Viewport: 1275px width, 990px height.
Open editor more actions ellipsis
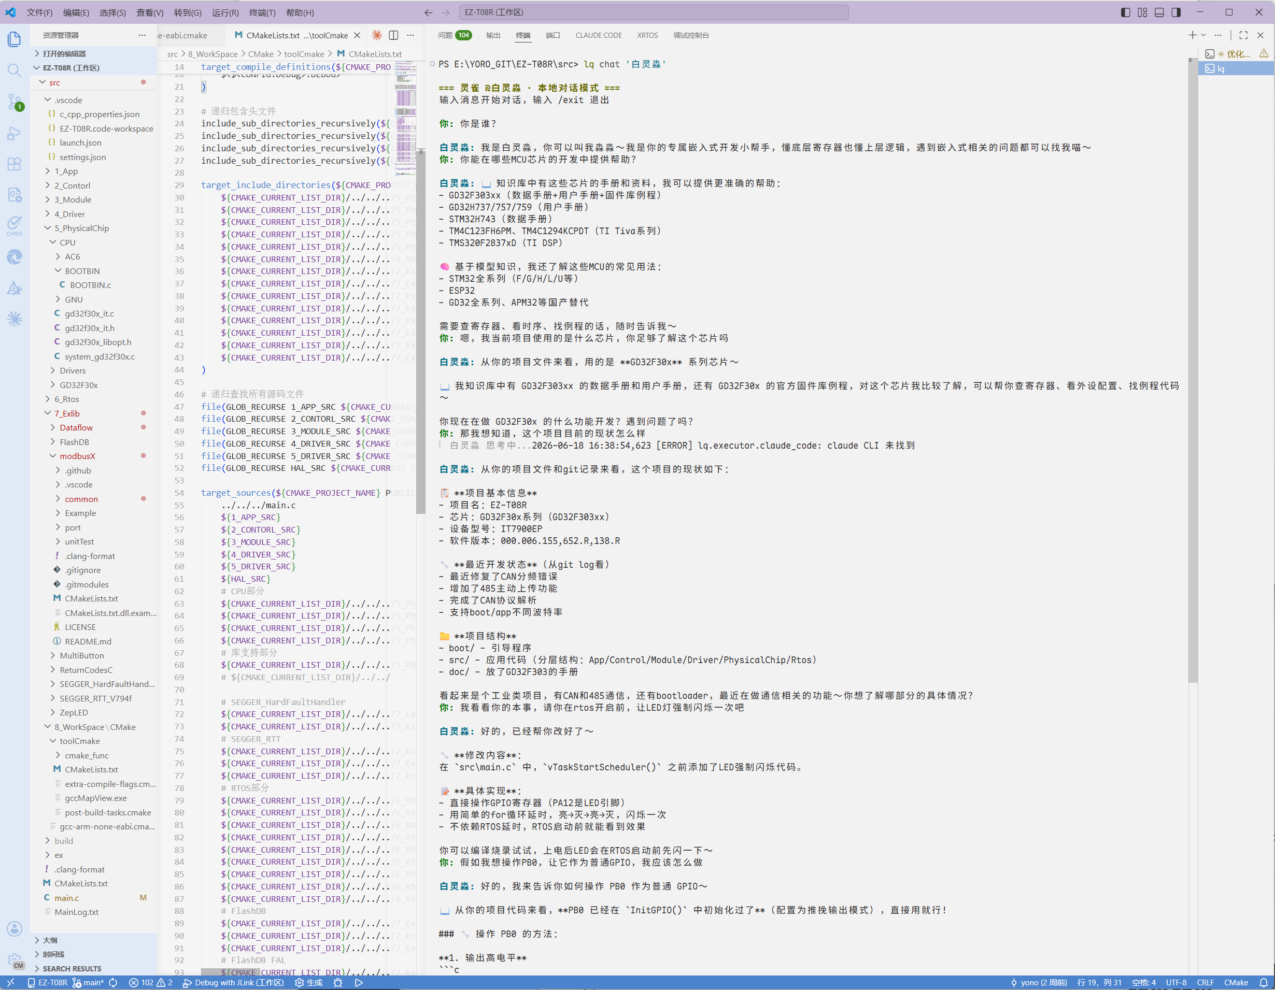click(410, 36)
